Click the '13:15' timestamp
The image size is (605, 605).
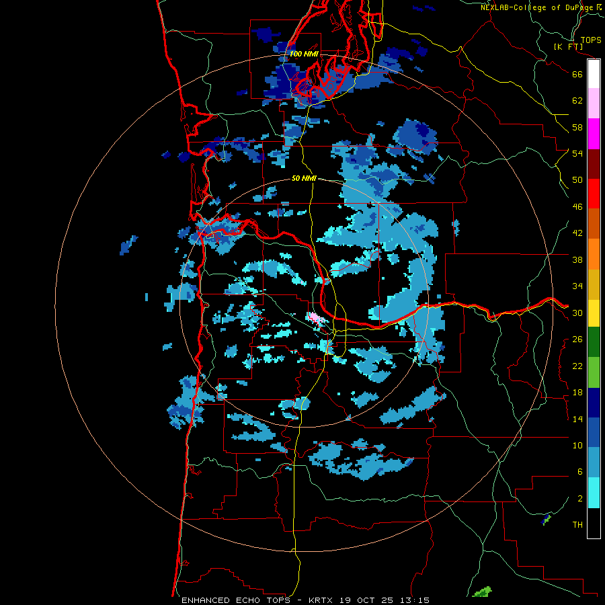tap(416, 600)
